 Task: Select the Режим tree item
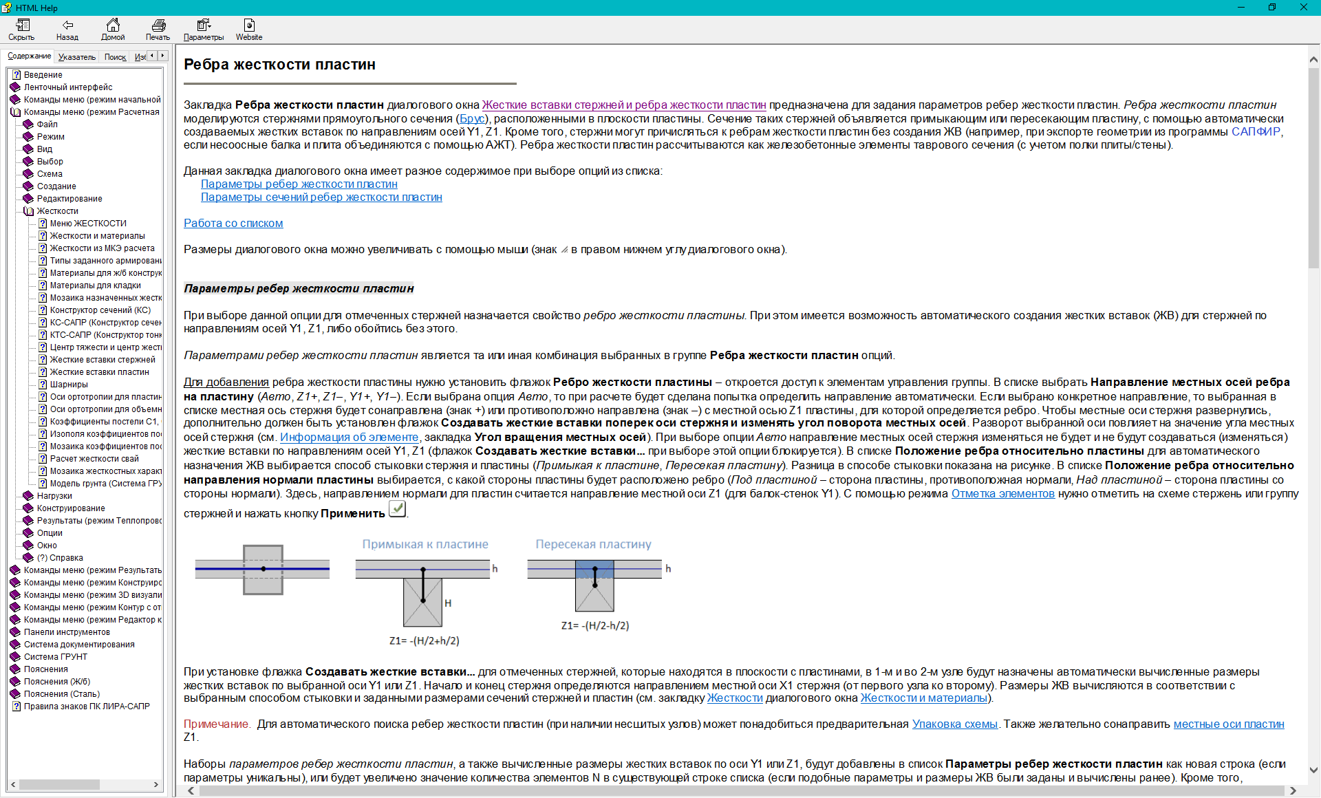[x=51, y=137]
